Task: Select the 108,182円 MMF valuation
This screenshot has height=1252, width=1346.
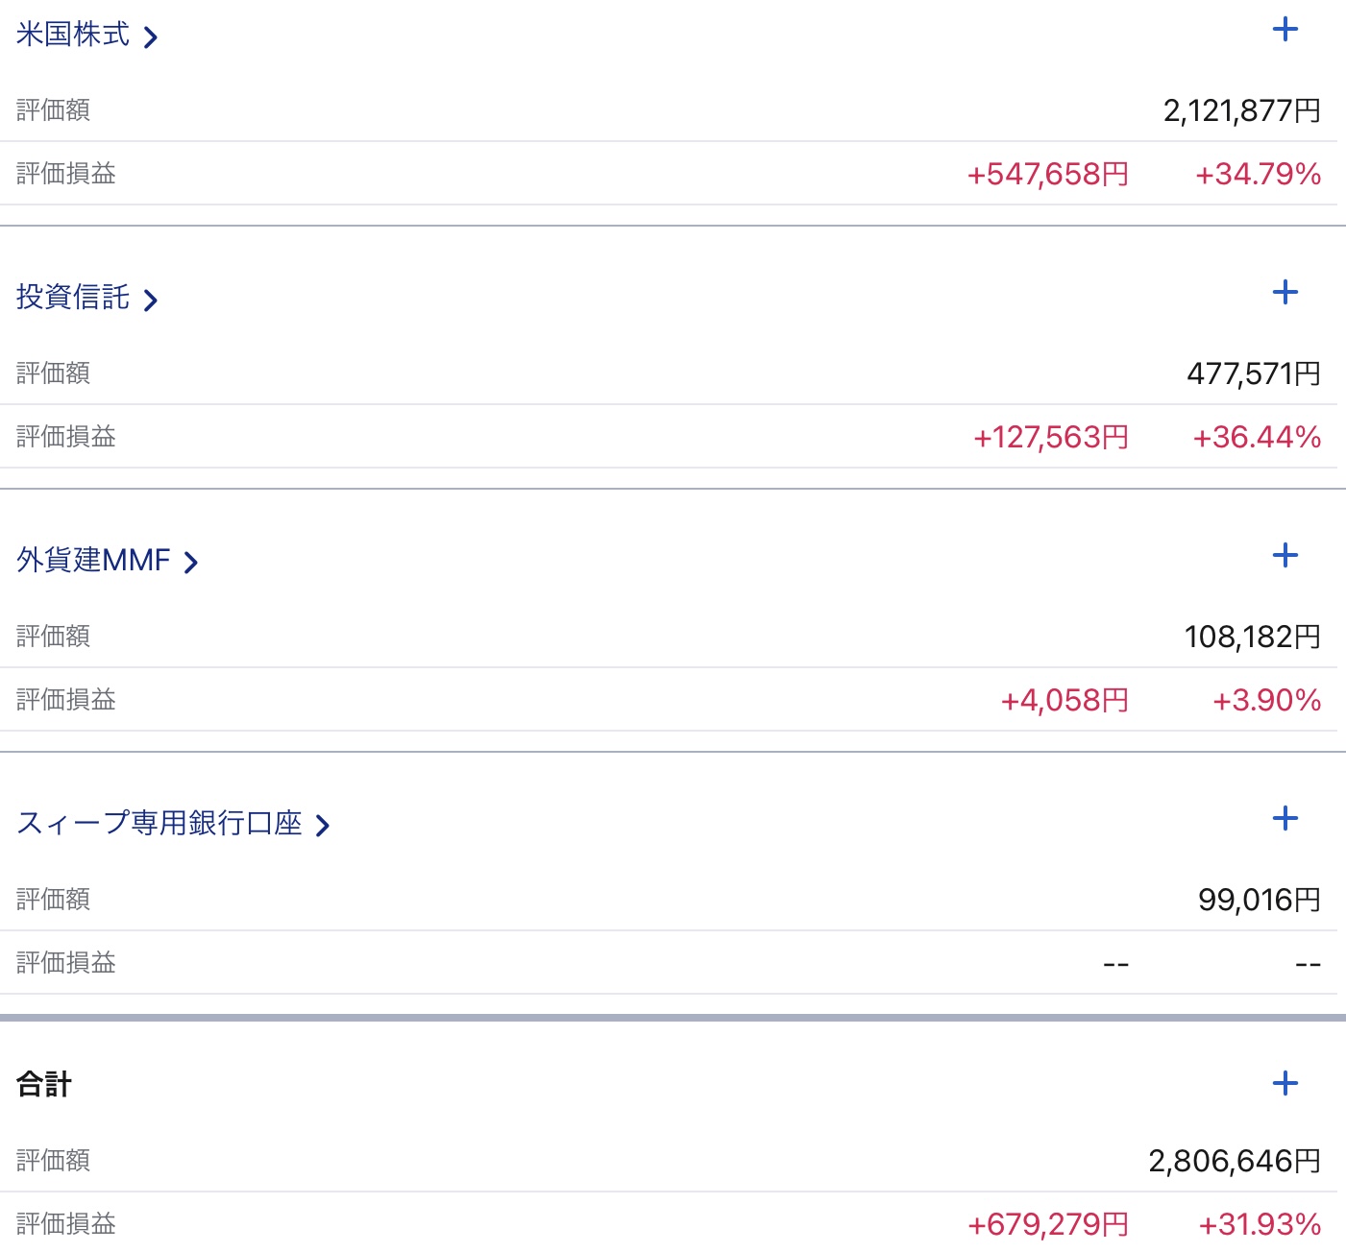Action: click(x=1253, y=637)
